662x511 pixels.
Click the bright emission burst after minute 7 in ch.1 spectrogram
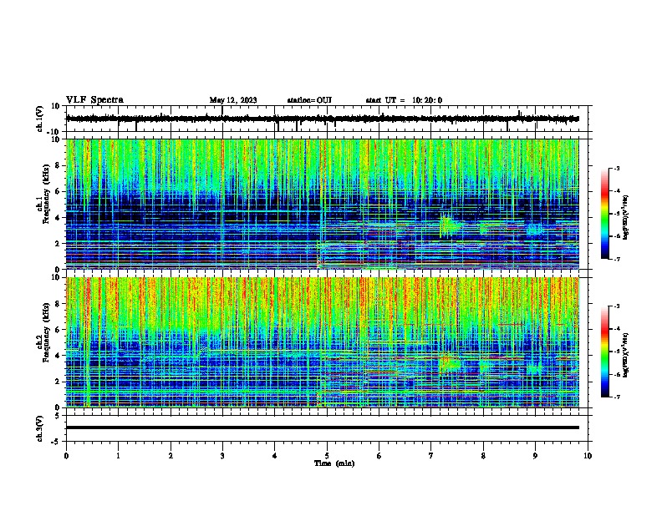pyautogui.click(x=450, y=226)
